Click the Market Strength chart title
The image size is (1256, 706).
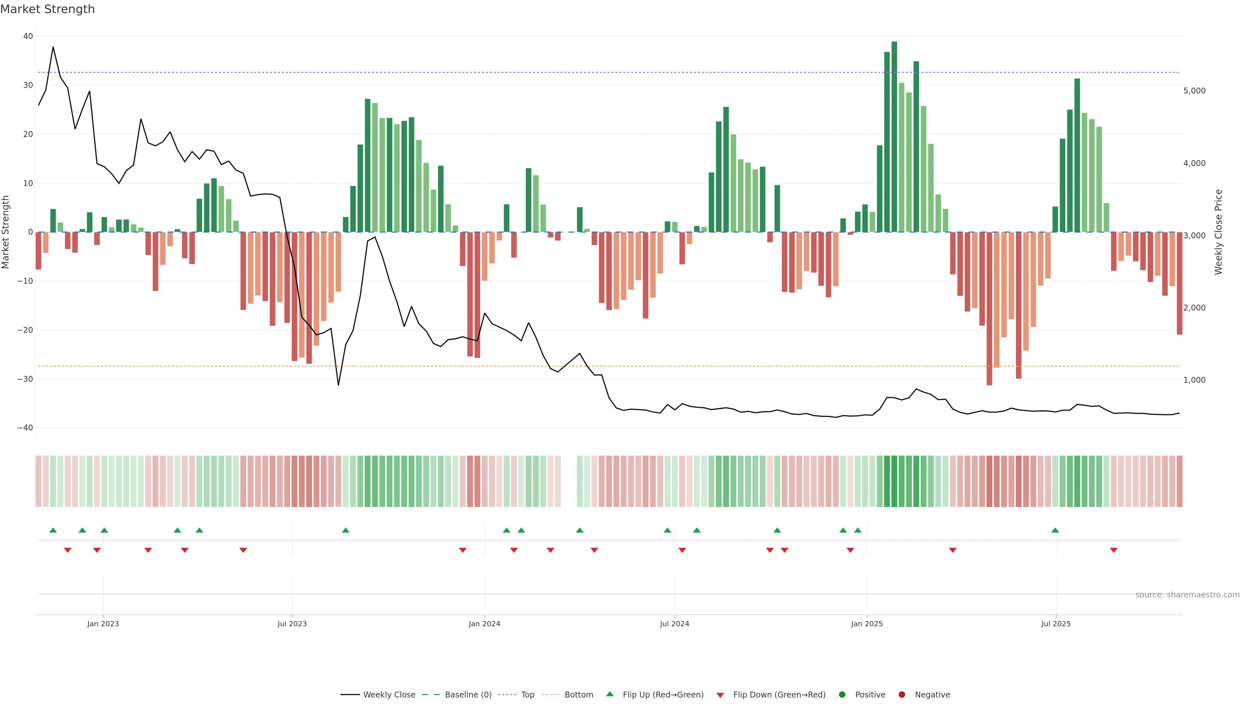[47, 9]
